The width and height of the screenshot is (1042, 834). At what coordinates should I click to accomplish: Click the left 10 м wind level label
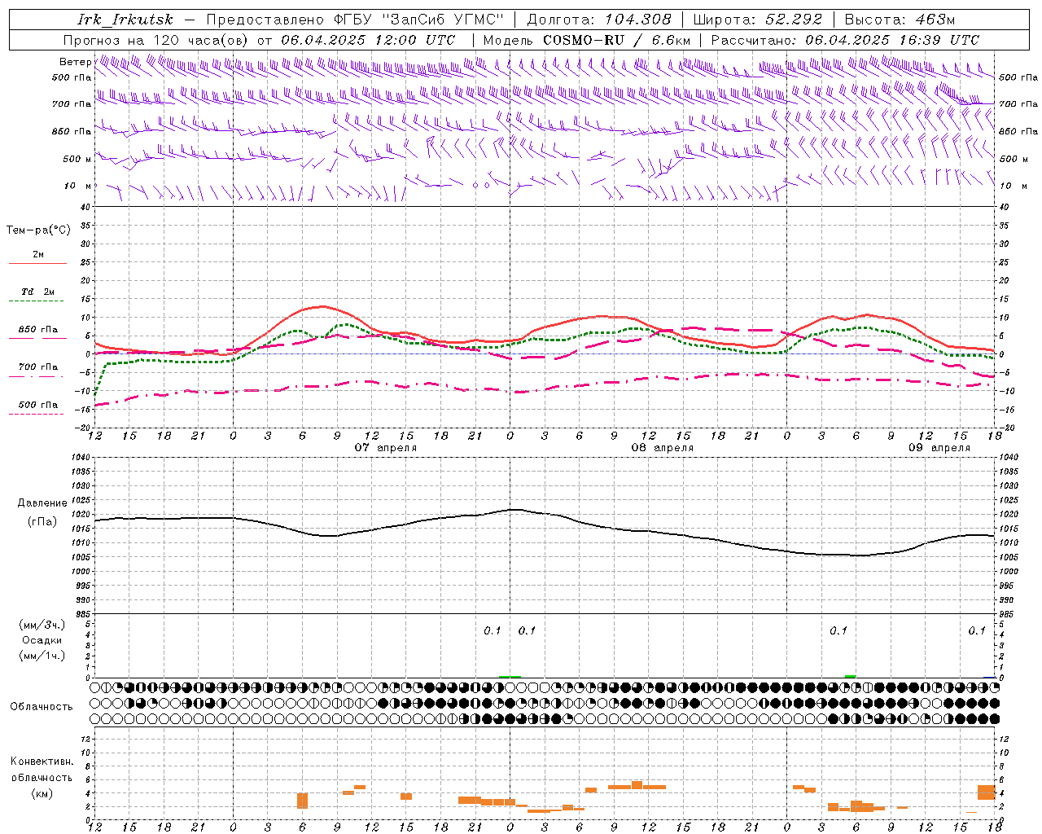point(78,186)
